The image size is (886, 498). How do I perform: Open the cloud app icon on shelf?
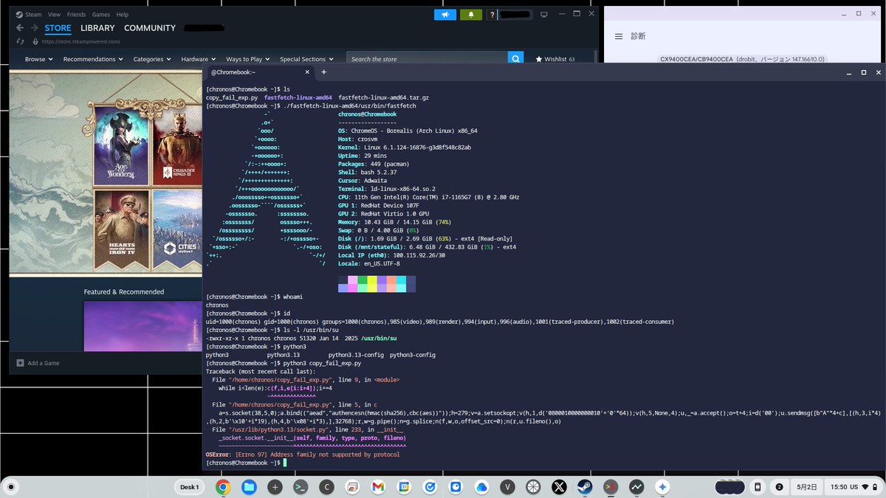point(481,487)
